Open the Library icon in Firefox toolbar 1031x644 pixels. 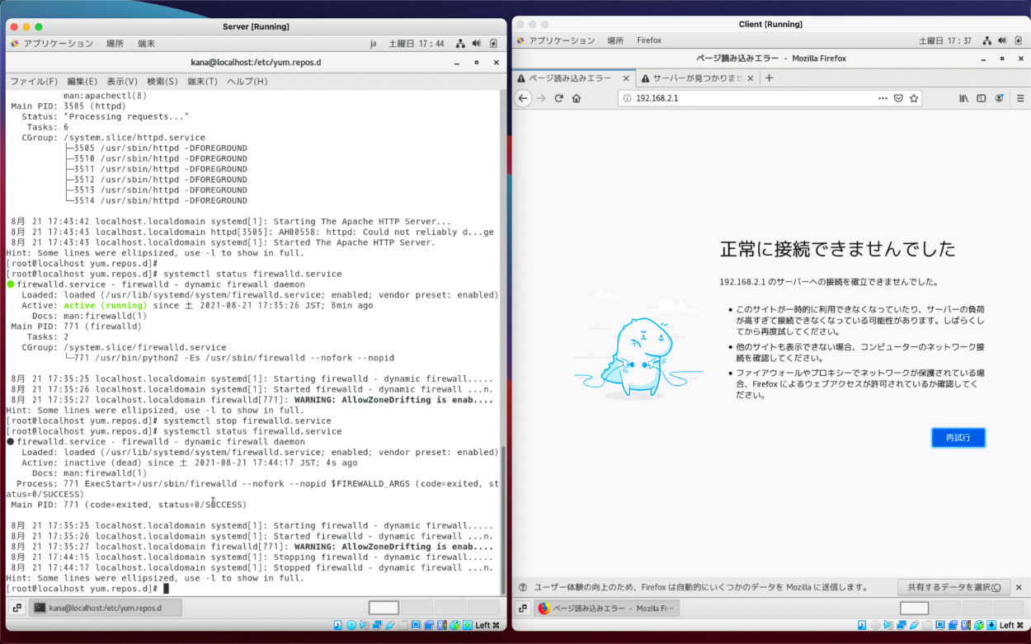pos(963,98)
